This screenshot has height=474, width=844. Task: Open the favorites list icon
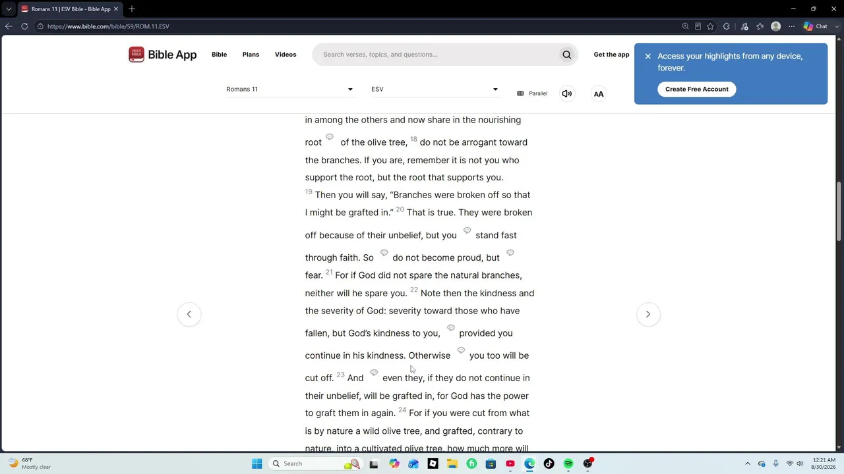(760, 26)
